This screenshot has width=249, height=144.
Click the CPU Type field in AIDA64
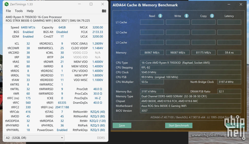[191, 63]
